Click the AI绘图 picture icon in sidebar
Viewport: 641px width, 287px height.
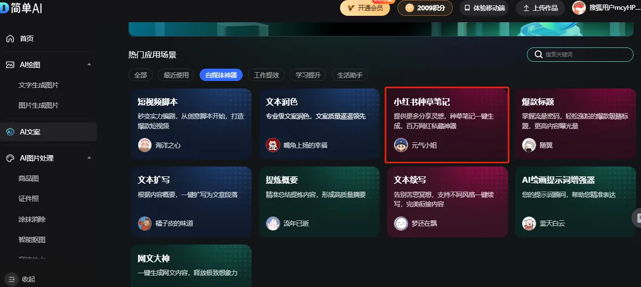tap(10, 64)
